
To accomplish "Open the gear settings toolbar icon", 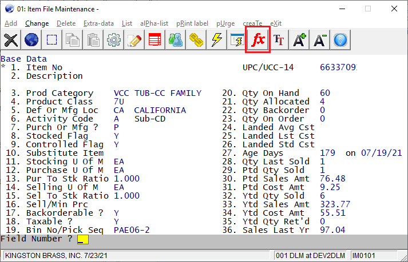I will (114, 40).
